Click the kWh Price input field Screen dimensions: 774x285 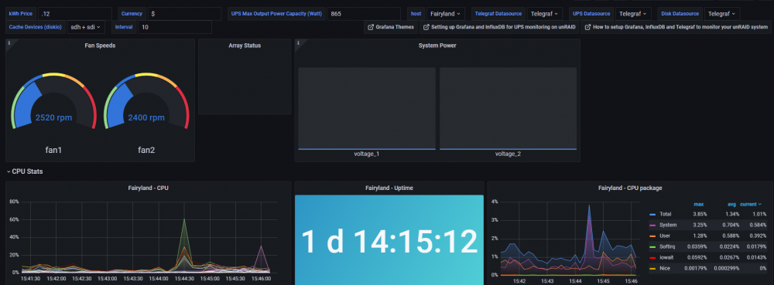coord(74,14)
